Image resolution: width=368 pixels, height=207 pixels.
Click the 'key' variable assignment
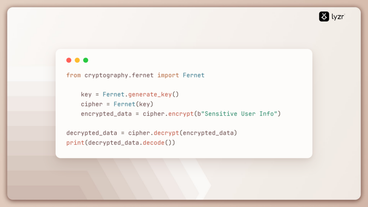tap(86, 95)
